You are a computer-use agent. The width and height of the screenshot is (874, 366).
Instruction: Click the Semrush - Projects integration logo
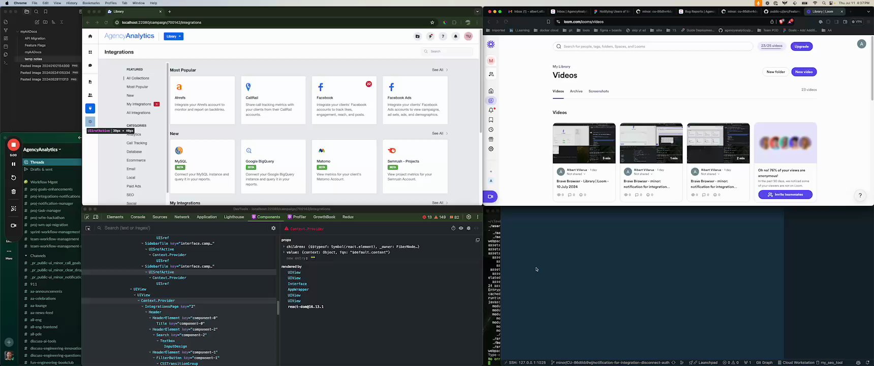pyautogui.click(x=392, y=150)
